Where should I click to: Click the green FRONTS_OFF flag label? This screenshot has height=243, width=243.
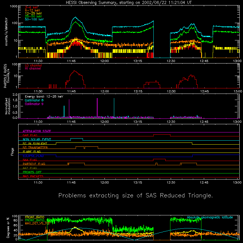32,172
